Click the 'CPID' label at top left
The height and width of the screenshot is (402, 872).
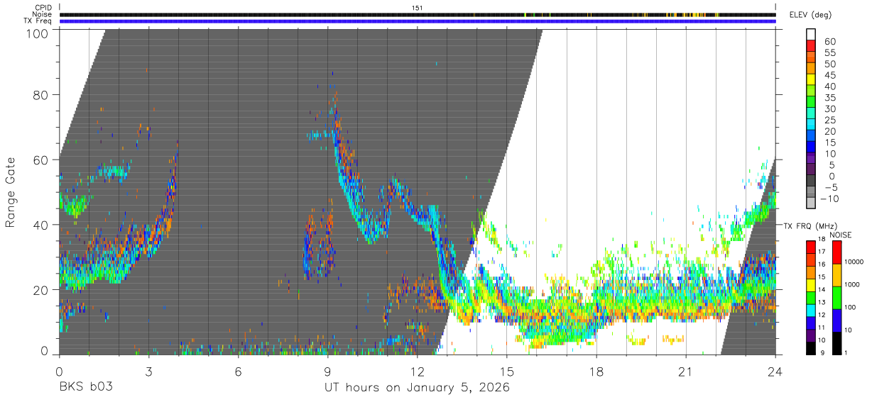(43, 7)
